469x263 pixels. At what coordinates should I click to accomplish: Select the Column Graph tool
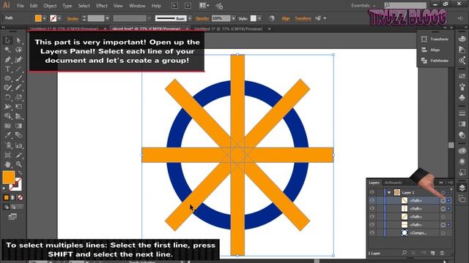coord(18,145)
